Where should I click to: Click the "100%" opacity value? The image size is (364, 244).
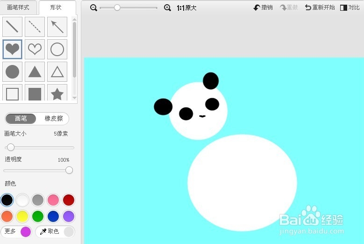64,160
